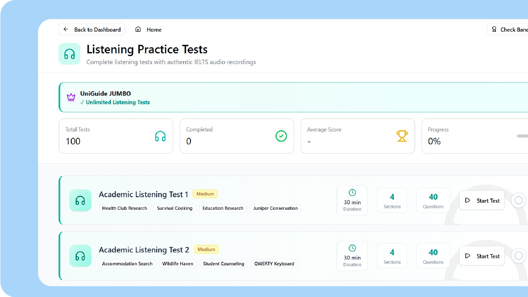Click the Progress value 0%
The height and width of the screenshot is (297, 528).
click(x=434, y=141)
